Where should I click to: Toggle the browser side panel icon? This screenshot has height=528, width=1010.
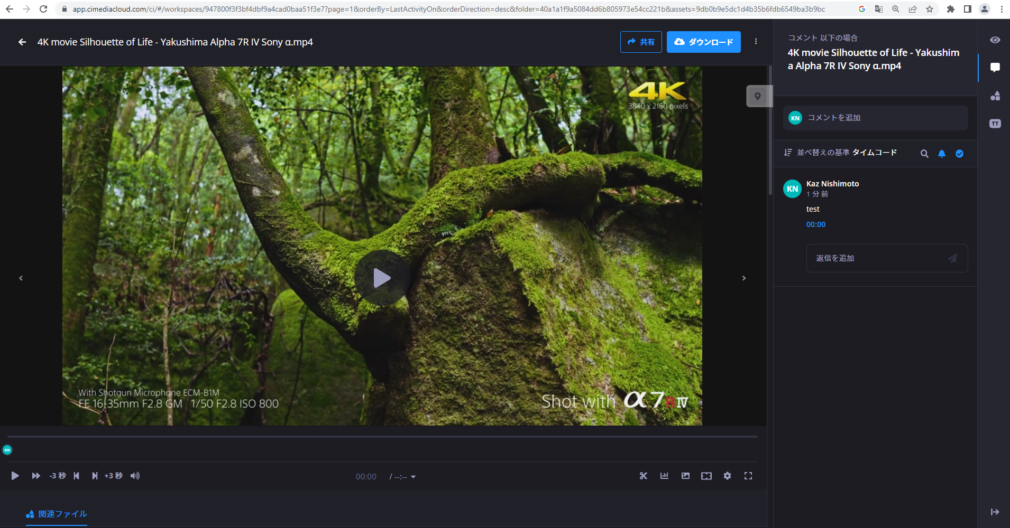pos(968,9)
